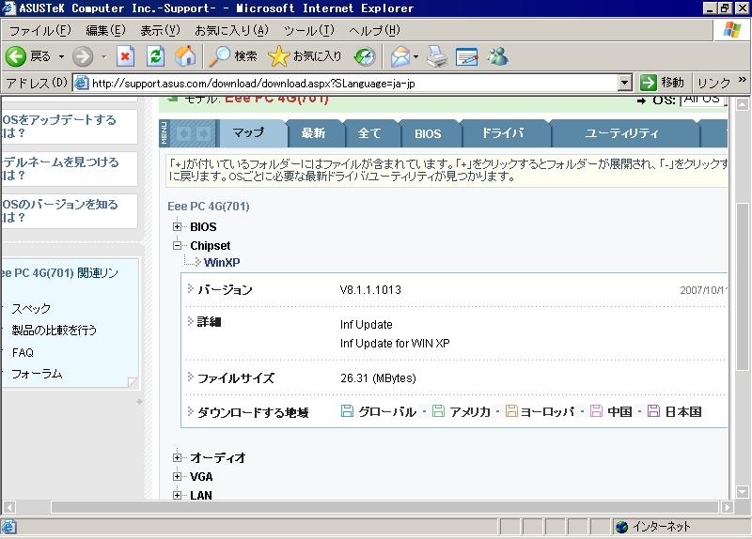This screenshot has height=539, width=752.
Task: Open the スペック sidebar link
Action: (x=31, y=308)
